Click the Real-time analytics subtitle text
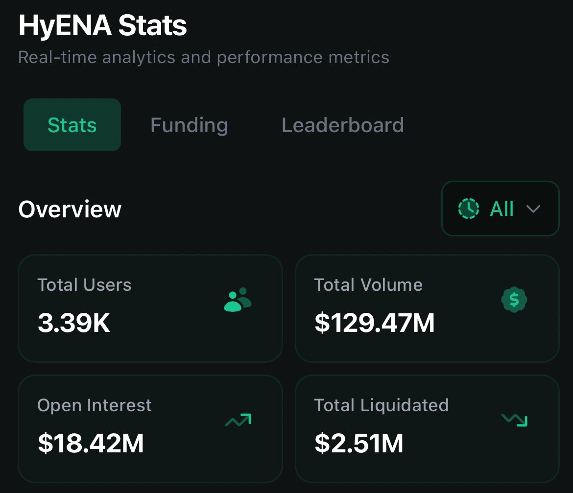This screenshot has width=573, height=493. 204,57
